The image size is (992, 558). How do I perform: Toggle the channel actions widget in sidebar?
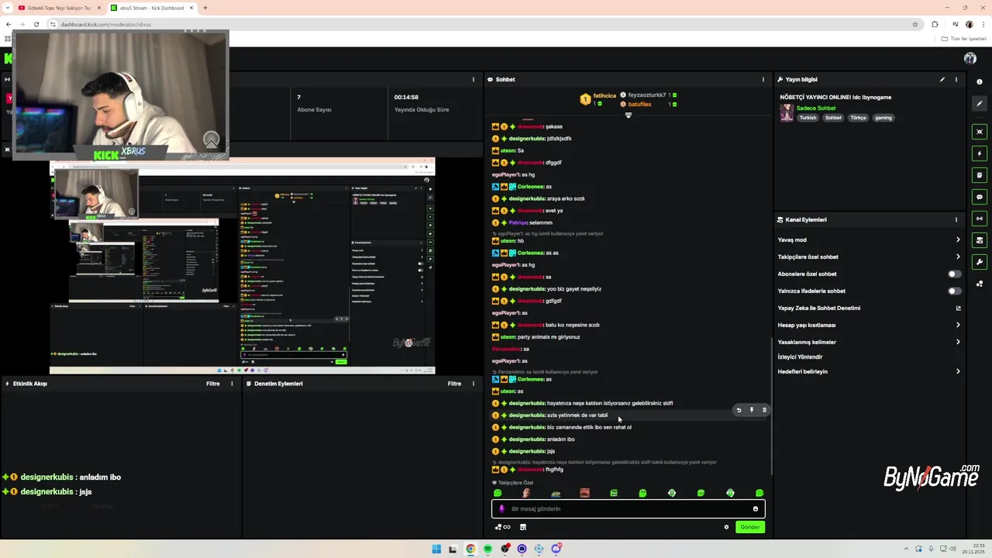coord(980,240)
